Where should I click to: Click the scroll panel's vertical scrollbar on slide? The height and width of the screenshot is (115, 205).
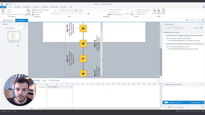pyautogui.click(x=102, y=49)
